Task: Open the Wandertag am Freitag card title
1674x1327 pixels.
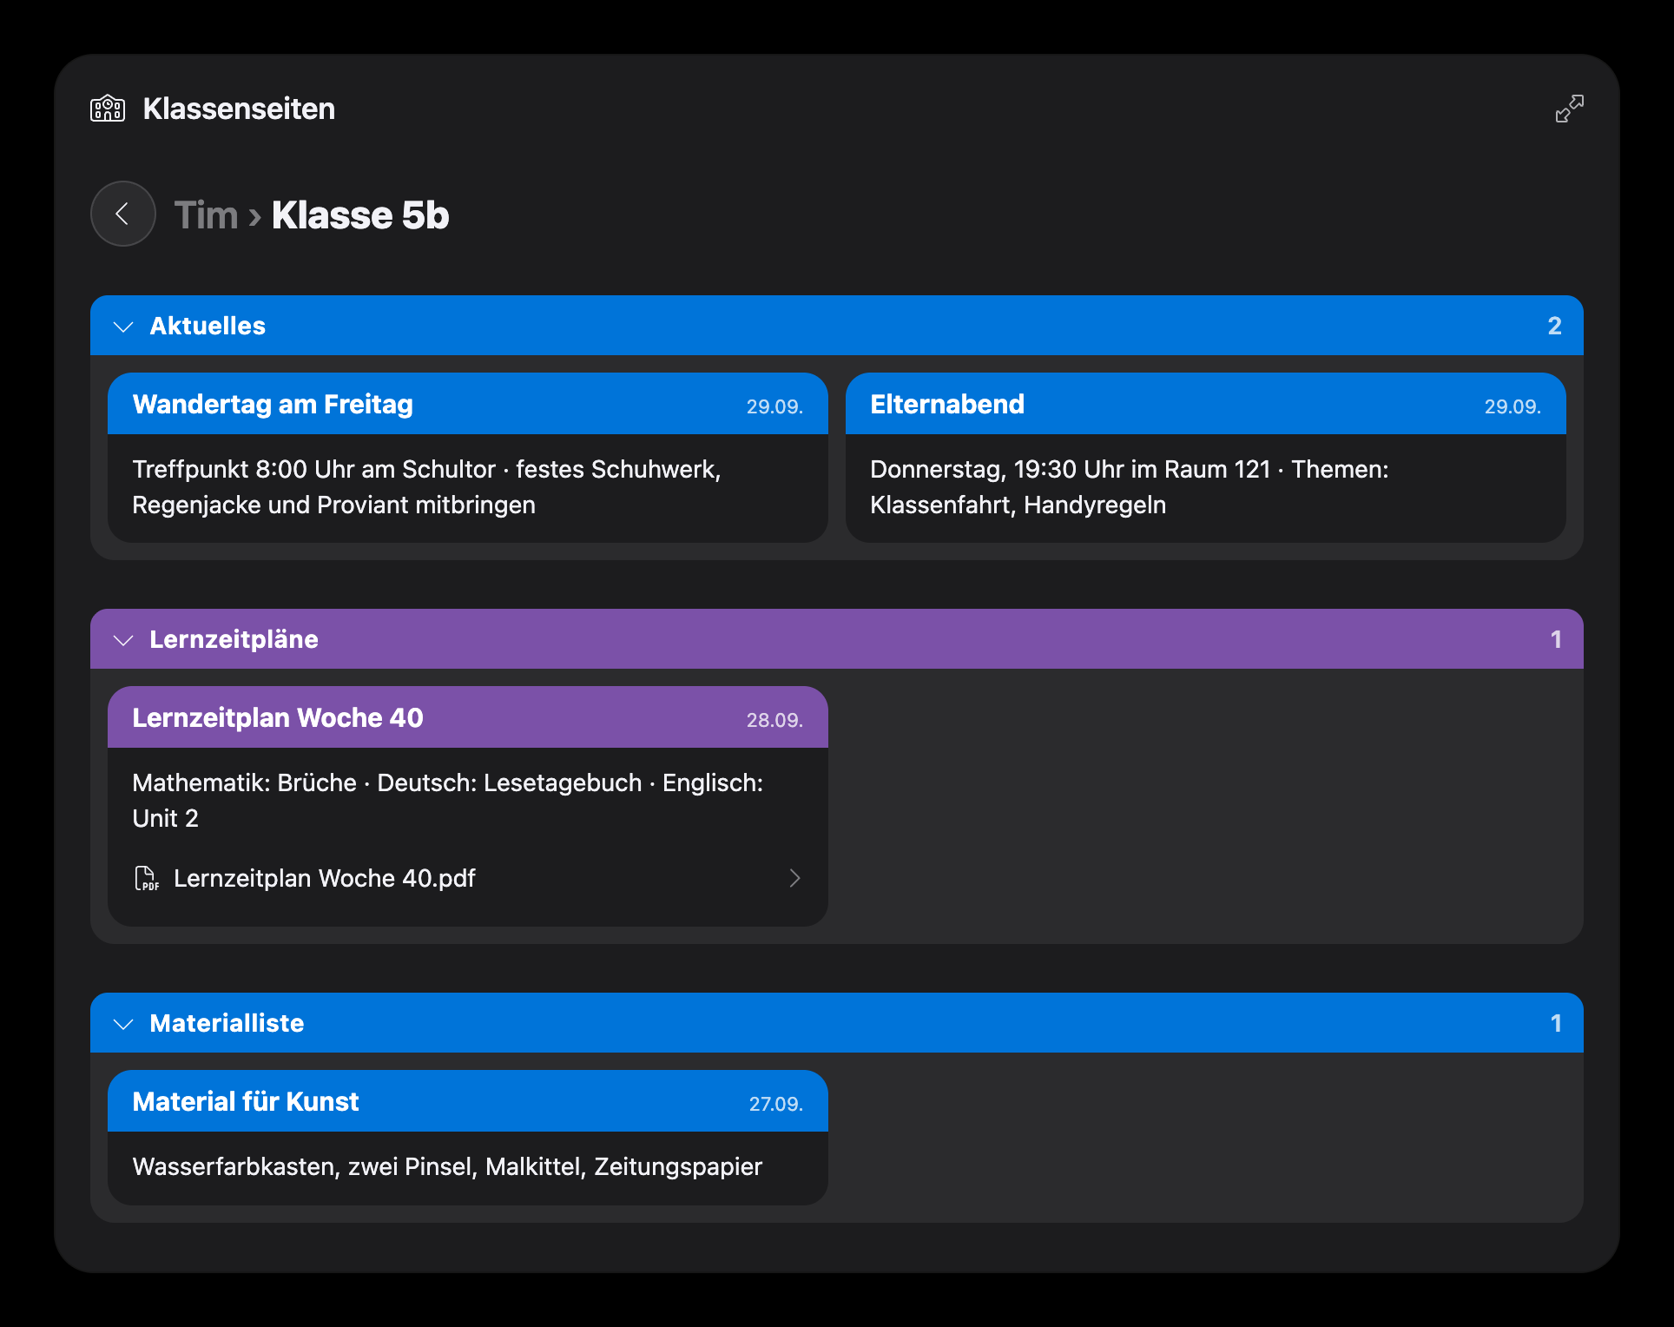Action: pyautogui.click(x=273, y=404)
